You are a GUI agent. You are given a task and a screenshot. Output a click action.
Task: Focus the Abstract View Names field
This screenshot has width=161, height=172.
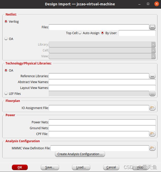(102, 82)
